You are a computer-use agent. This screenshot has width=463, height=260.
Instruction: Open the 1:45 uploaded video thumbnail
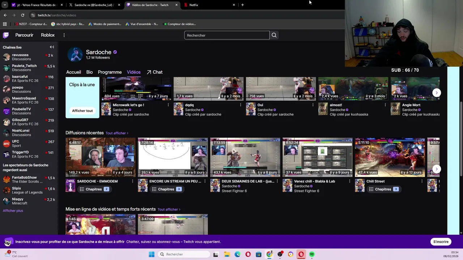[x=101, y=225]
